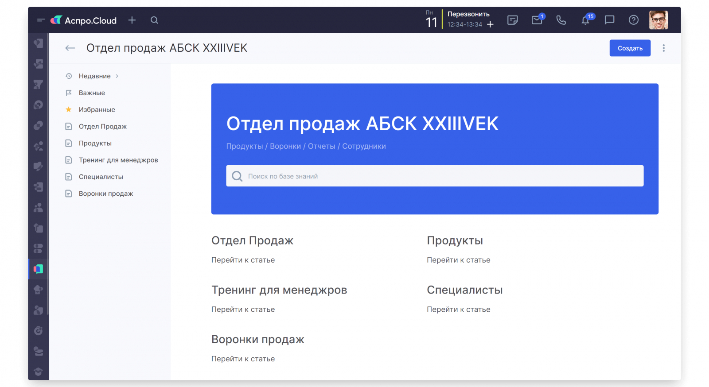Open the three-dot more options menu
The image size is (709, 387).
click(663, 48)
